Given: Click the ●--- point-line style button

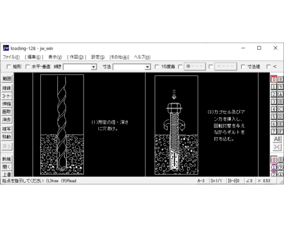Looking at the screenshot, I should (x=195, y=66).
